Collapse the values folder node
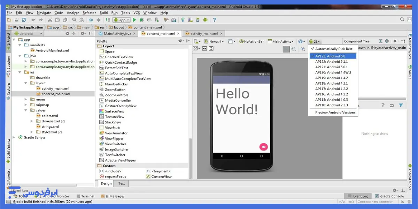The image size is (418, 209). pyautogui.click(x=26, y=110)
